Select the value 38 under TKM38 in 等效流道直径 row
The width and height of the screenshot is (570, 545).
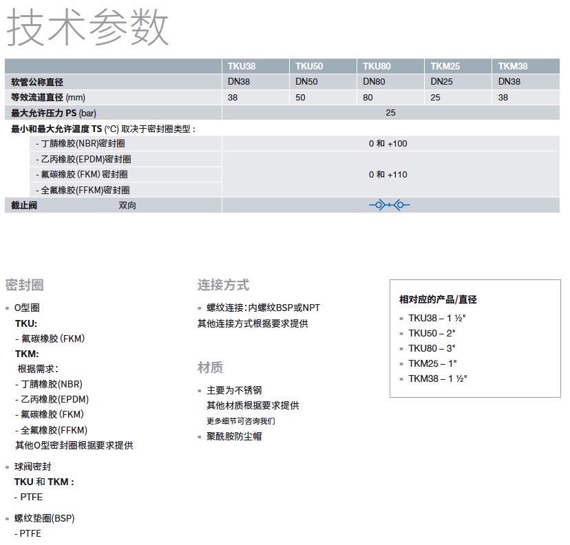pyautogui.click(x=503, y=98)
